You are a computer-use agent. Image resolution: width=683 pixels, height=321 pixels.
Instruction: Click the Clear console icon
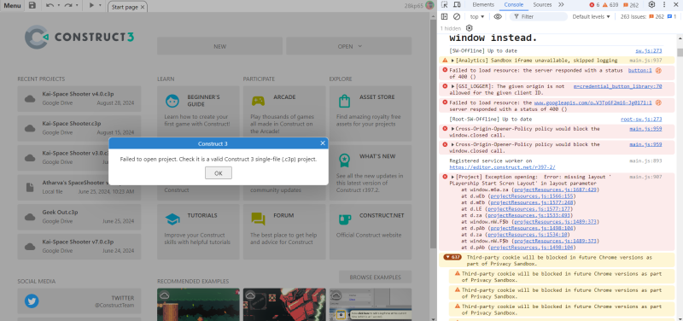457,16
